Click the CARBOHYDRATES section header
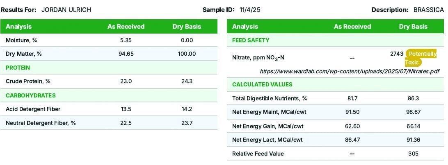Screen dimensions: 448x165 [30, 95]
